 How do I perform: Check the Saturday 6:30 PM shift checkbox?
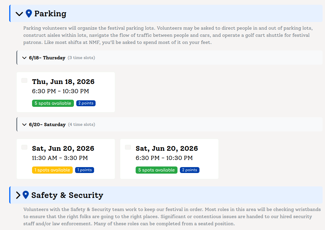click(128, 147)
